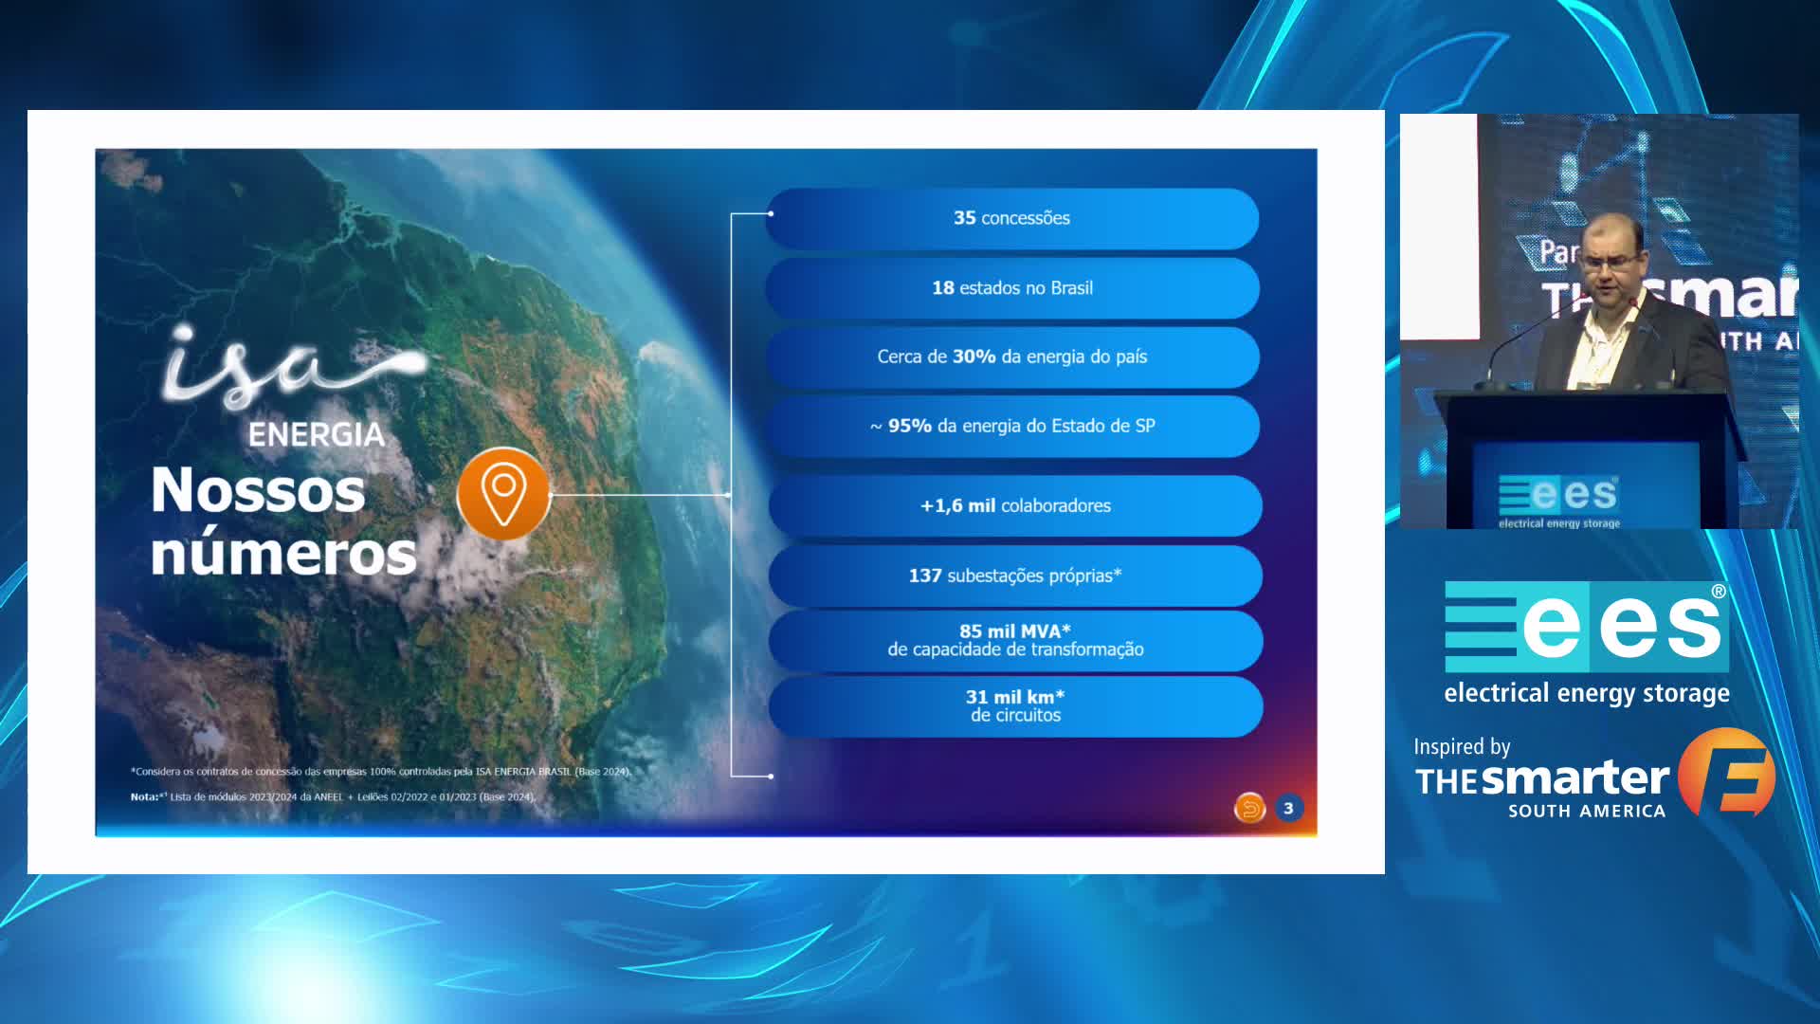
Task: Select the '31 mil km de circuitos' pill
Action: [1015, 706]
